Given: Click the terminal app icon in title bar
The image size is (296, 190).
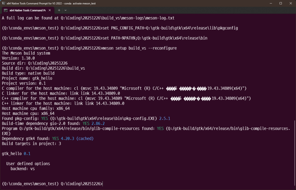Looking at the screenshot, I should pos(4,3).
